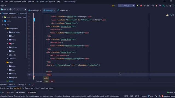Change the UTF-8 file encoding
The width and height of the screenshot is (175, 98).
pyautogui.click(x=137, y=96)
